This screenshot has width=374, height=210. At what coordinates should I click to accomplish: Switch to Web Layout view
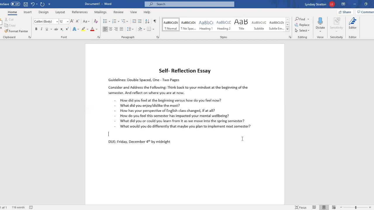334,207
